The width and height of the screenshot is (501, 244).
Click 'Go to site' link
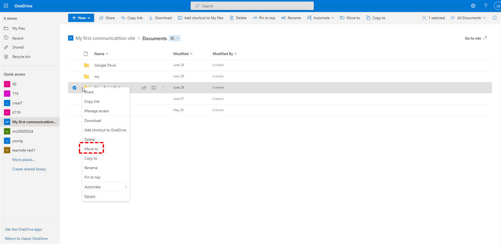pos(476,38)
